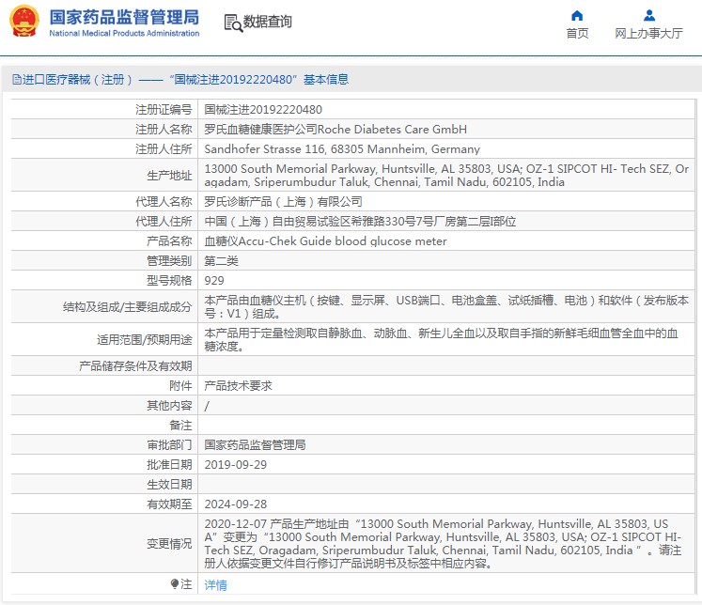Click the 产品储存条件及有效期 label
The width and height of the screenshot is (702, 605).
(135, 366)
